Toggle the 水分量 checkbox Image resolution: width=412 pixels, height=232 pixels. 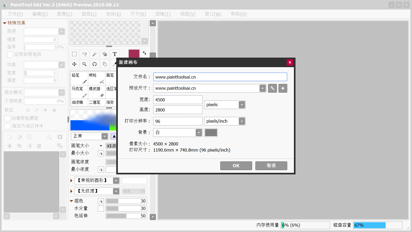click(x=101, y=209)
